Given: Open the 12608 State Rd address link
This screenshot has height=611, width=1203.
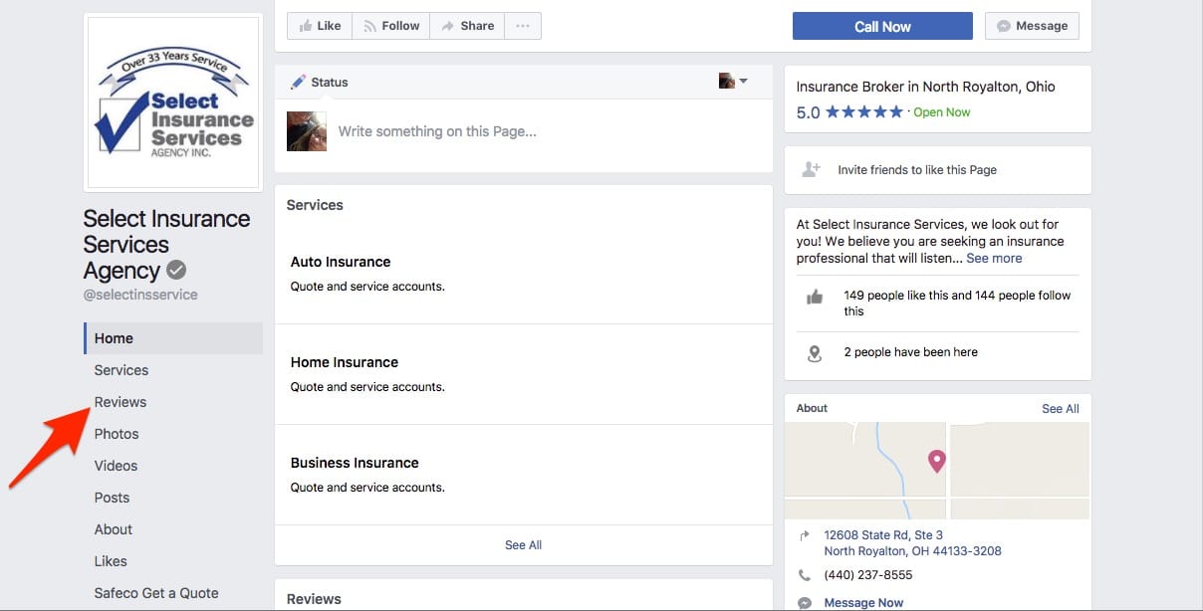Looking at the screenshot, I should tap(913, 543).
